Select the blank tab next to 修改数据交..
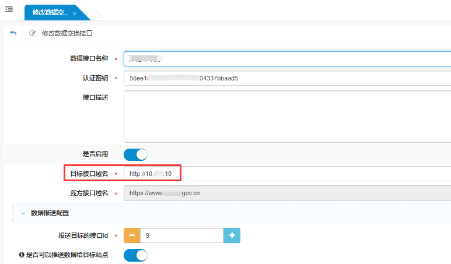 click(91, 13)
